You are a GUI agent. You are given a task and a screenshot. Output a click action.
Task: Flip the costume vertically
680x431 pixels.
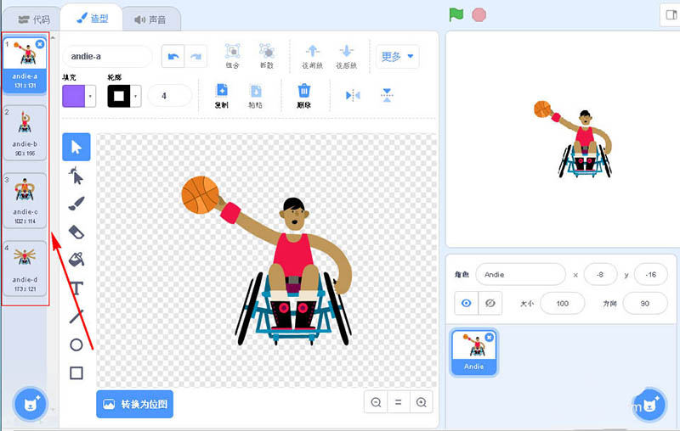[387, 95]
